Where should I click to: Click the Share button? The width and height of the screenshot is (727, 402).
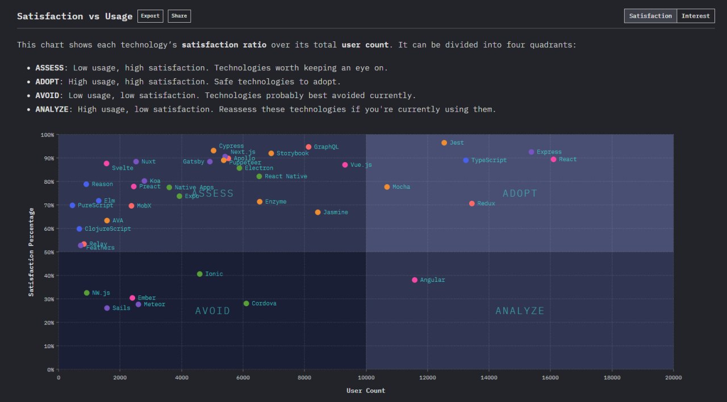(x=179, y=16)
